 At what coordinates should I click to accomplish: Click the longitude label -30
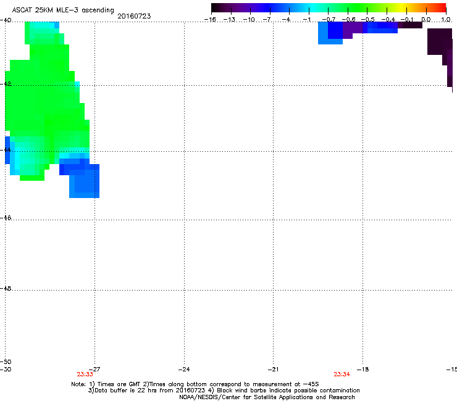6,370
